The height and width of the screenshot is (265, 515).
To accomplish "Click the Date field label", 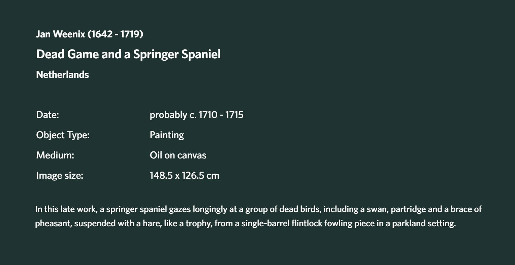I will click(47, 115).
